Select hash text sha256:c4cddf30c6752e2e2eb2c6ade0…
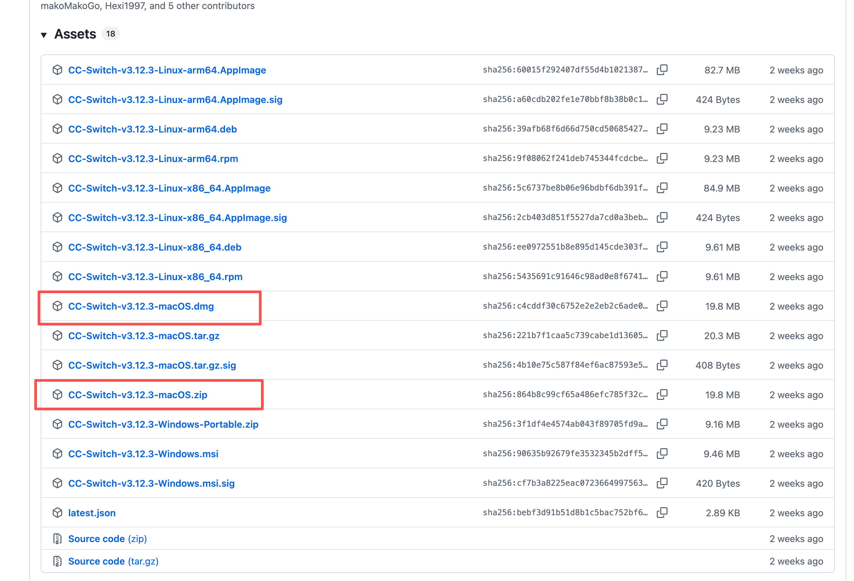 (x=565, y=306)
